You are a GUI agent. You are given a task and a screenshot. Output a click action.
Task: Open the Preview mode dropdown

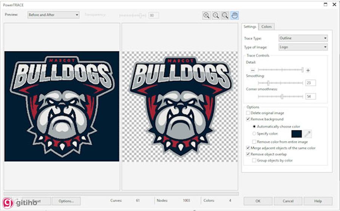click(53, 15)
